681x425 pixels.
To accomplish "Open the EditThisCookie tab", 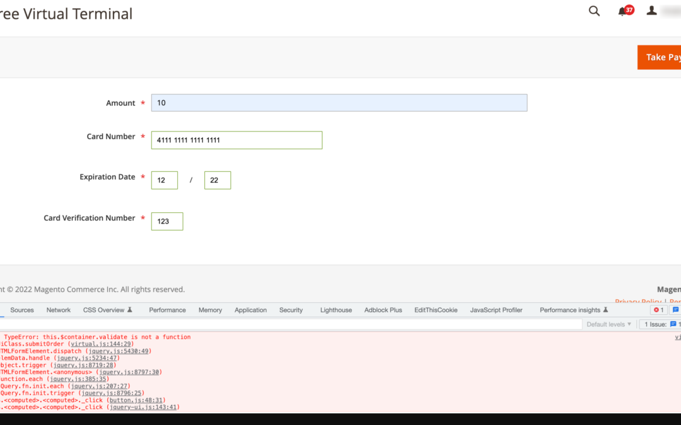I will coord(436,310).
